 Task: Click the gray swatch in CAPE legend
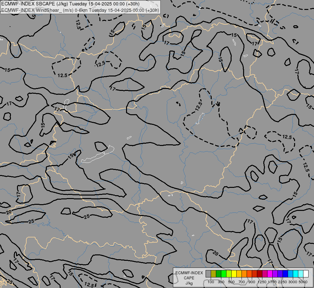(208, 274)
